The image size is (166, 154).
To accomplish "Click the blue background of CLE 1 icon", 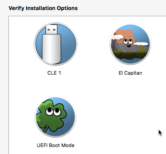I will [68, 44].
